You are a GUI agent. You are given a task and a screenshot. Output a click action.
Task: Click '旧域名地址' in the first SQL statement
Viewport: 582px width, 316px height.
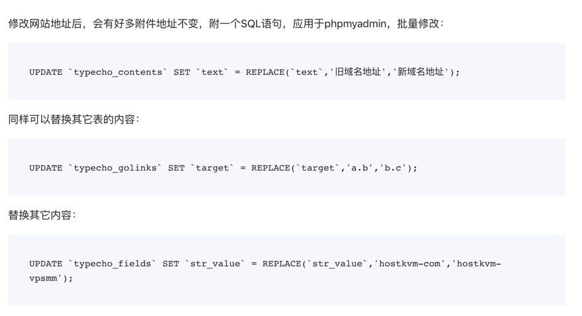click(357, 72)
